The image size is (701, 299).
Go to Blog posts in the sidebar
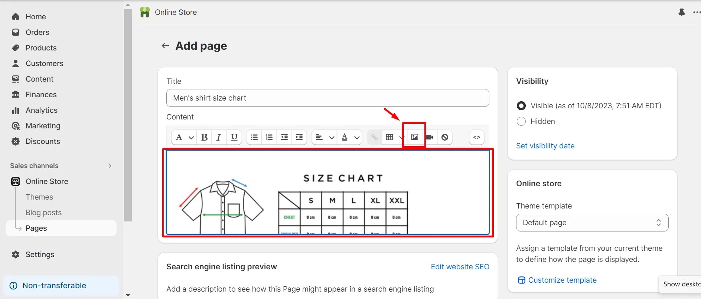[43, 213]
